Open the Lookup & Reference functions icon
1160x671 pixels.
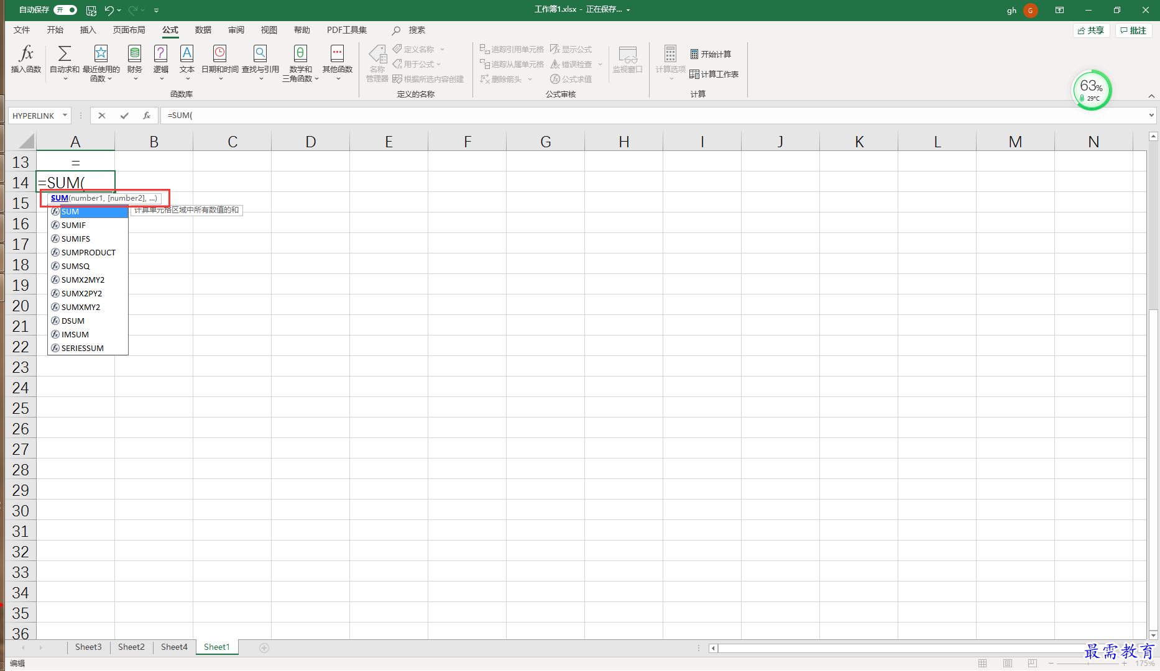pyautogui.click(x=260, y=53)
